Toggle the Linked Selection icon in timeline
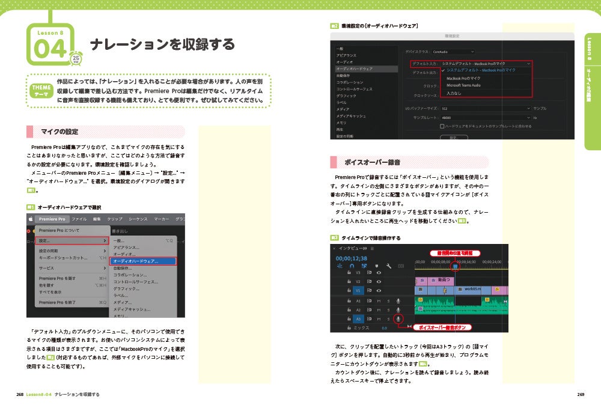This screenshot has width=601, height=408. (x=364, y=266)
